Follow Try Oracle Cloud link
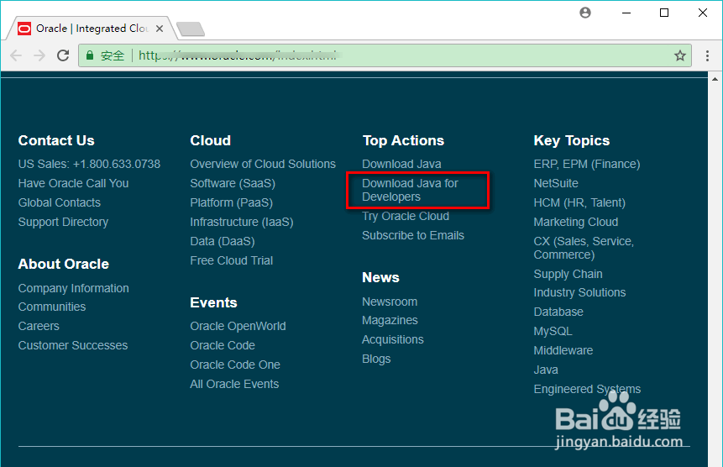Screen dimensions: 723x467 [406, 216]
